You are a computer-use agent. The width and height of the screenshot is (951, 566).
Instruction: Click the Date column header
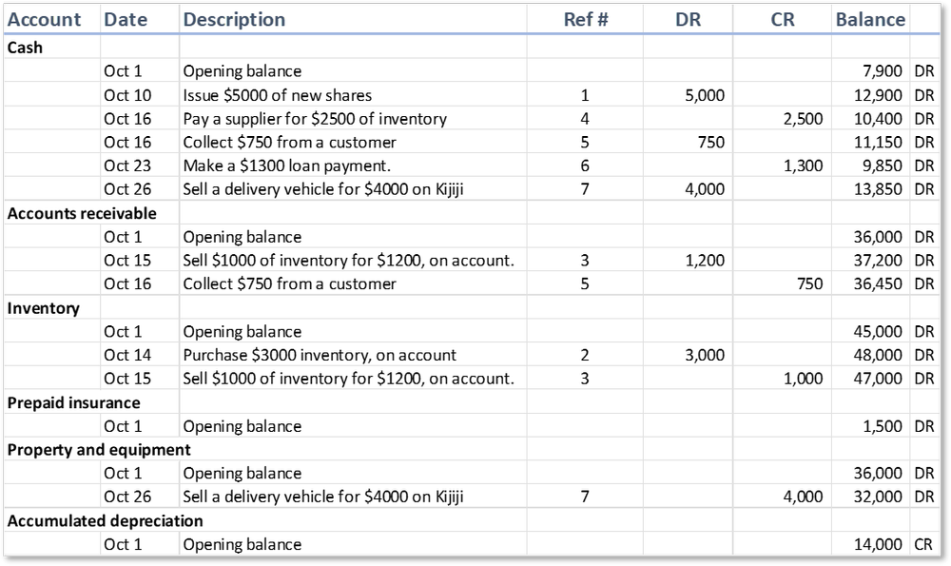[x=126, y=19]
